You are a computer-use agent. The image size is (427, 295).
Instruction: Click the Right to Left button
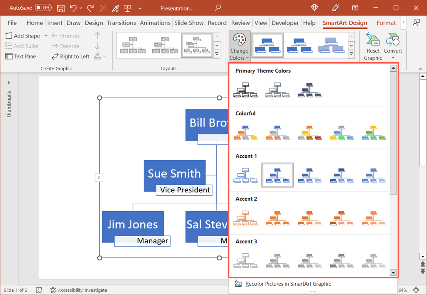click(x=74, y=56)
